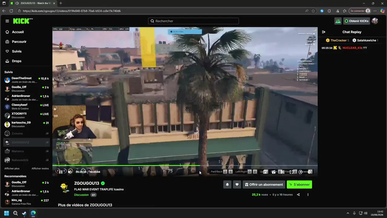Toggle Edge read aloud
Viewport: 387px width, 218px height.
pyautogui.click(x=307, y=11)
